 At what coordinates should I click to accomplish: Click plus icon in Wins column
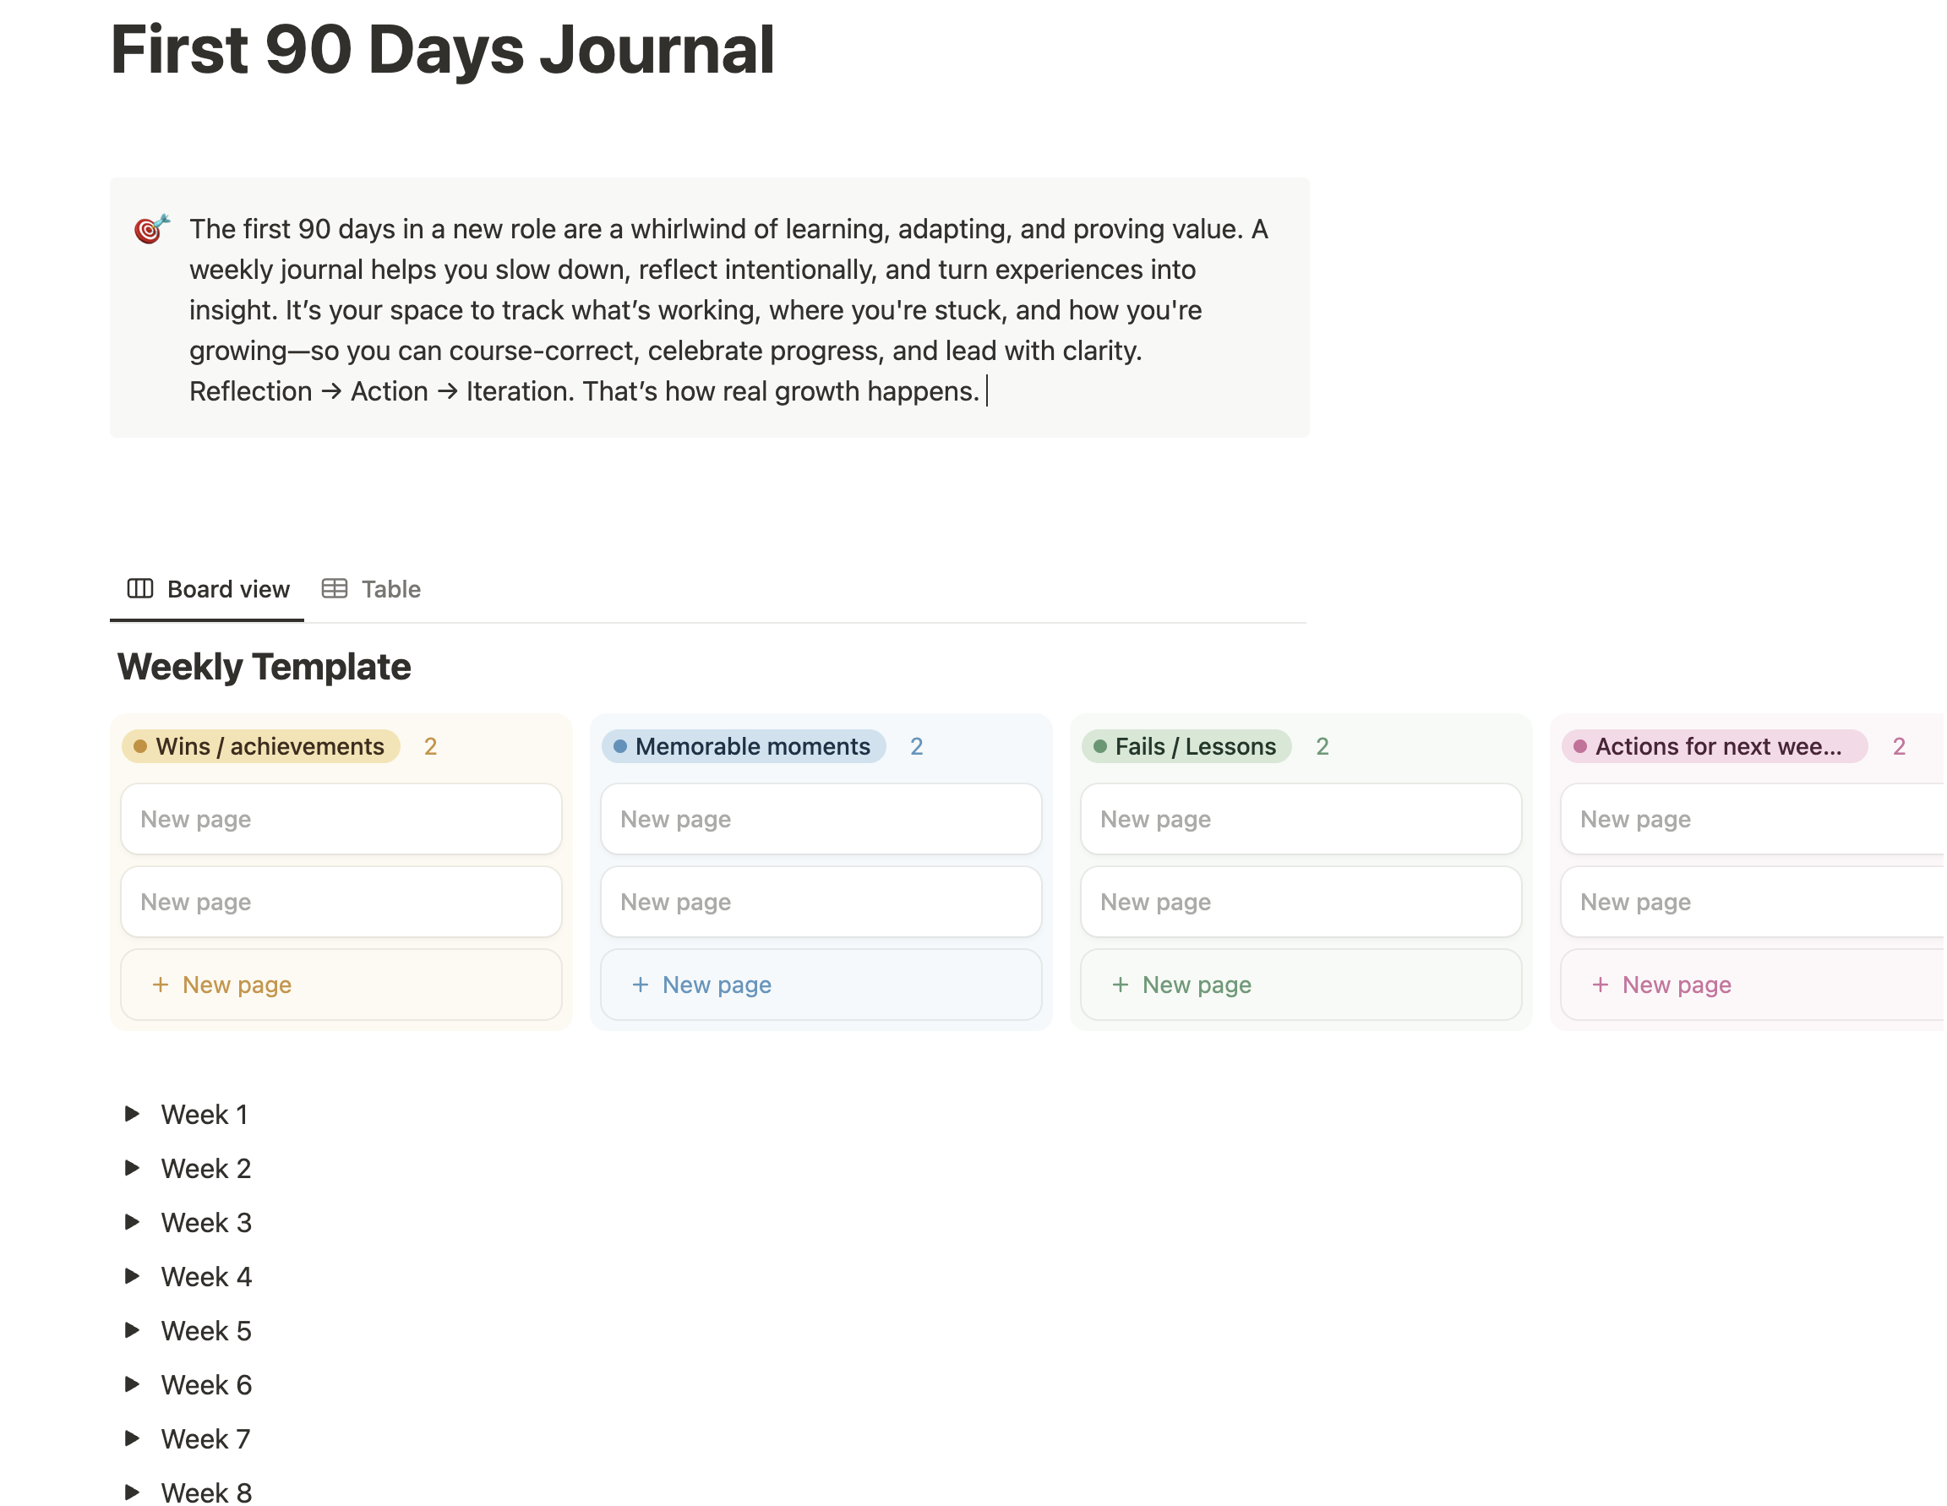(x=161, y=985)
